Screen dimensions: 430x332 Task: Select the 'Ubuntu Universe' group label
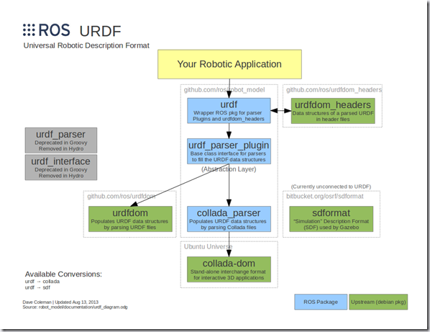click(x=208, y=246)
